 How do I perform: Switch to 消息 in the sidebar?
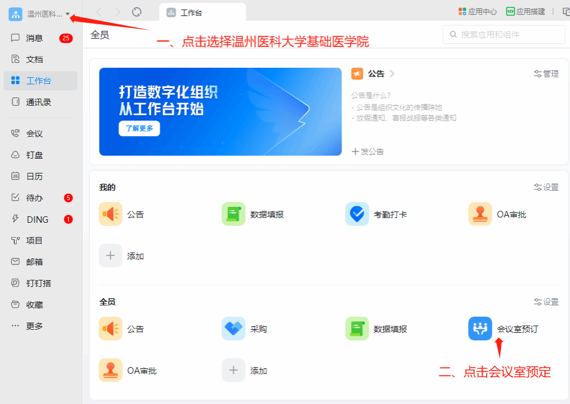(35, 38)
